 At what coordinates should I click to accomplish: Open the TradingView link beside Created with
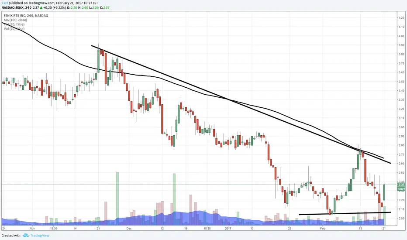(40, 236)
